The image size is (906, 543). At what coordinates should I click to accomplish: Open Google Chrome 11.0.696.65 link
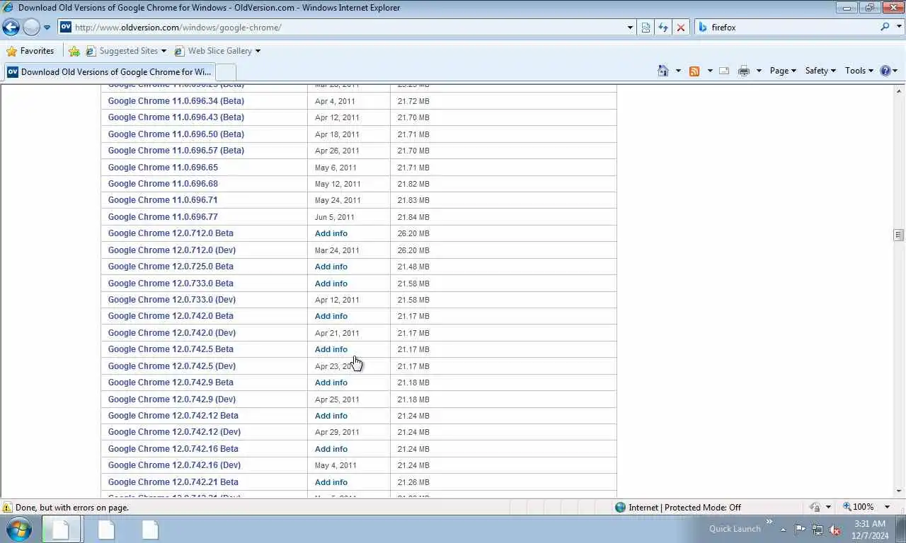163,168
